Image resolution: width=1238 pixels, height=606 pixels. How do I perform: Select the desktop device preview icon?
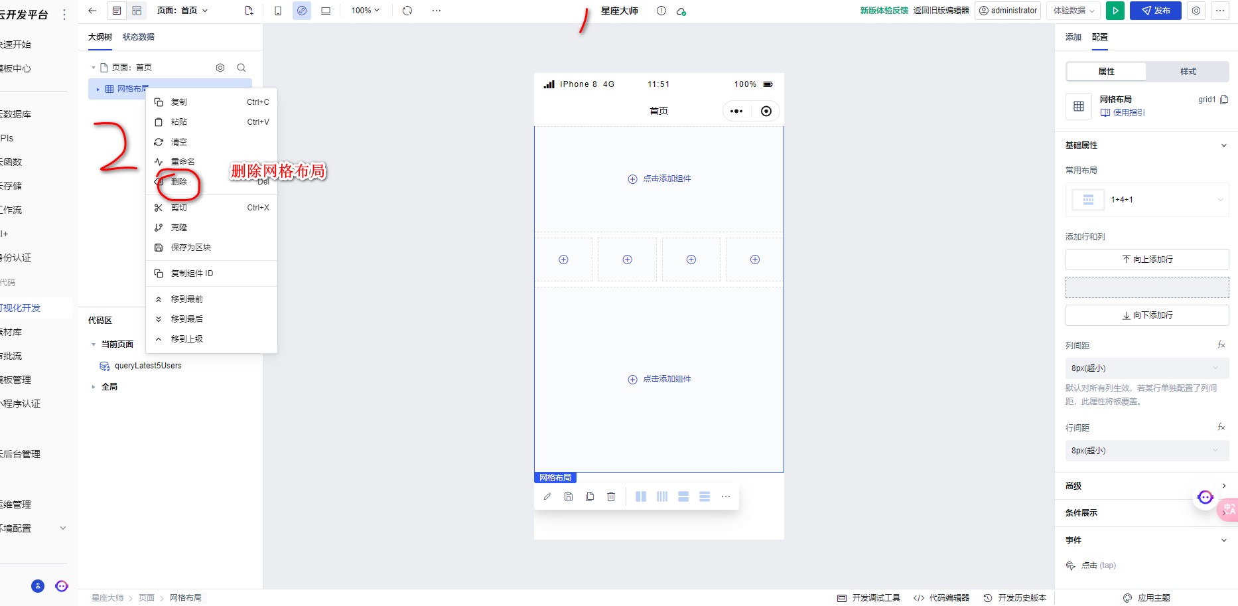click(326, 11)
